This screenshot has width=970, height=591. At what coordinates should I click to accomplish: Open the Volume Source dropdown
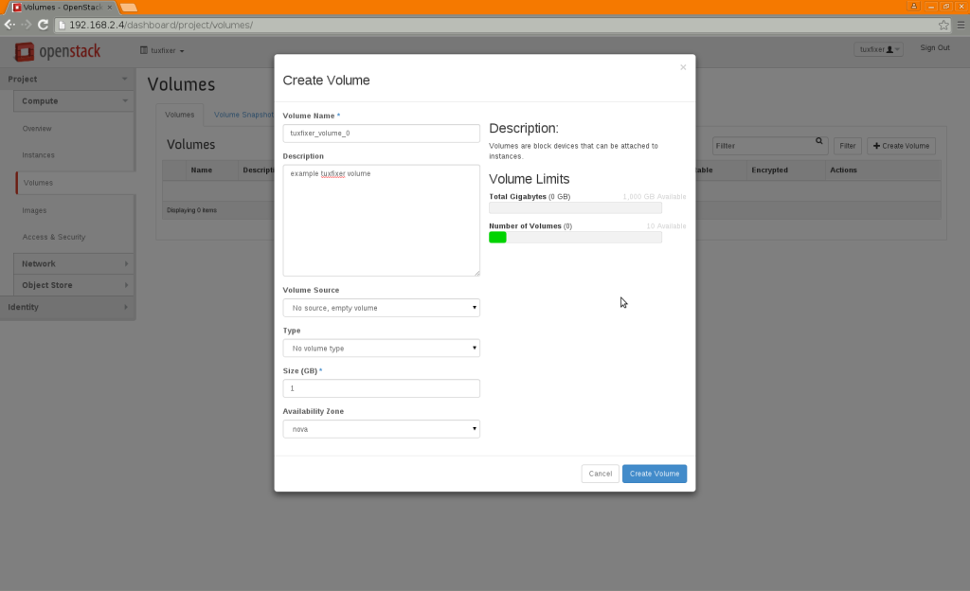[381, 308]
